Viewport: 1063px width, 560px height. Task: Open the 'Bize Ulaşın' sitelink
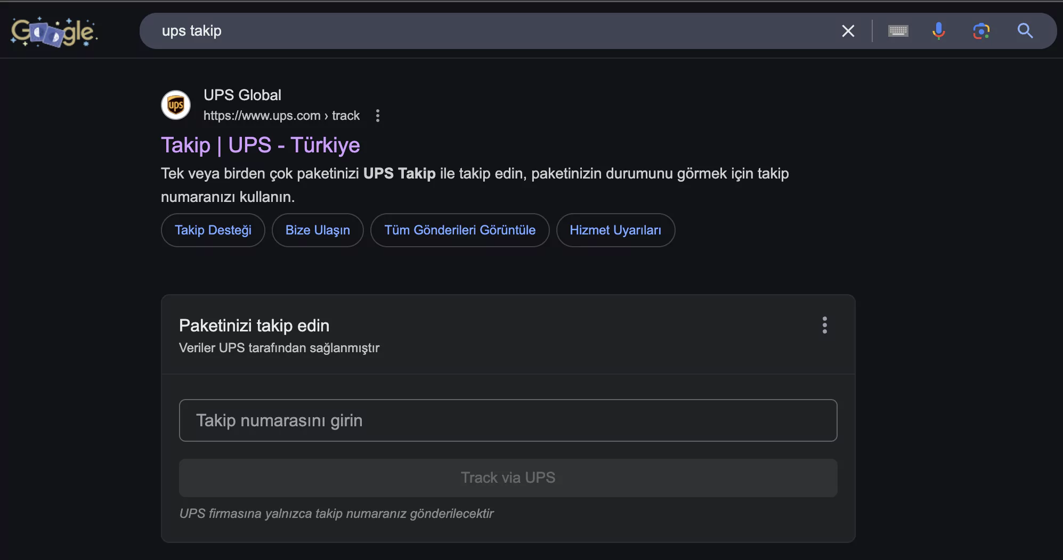coord(318,230)
